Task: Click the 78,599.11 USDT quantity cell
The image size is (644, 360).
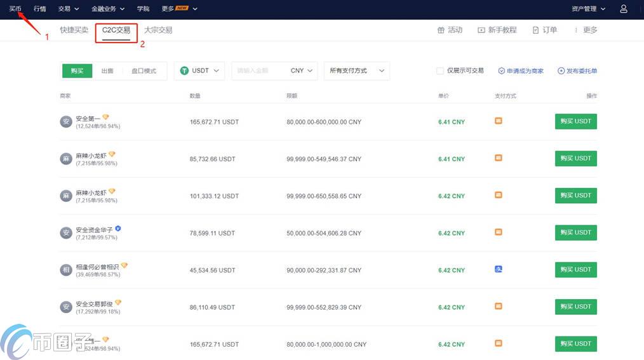Action: [212, 233]
